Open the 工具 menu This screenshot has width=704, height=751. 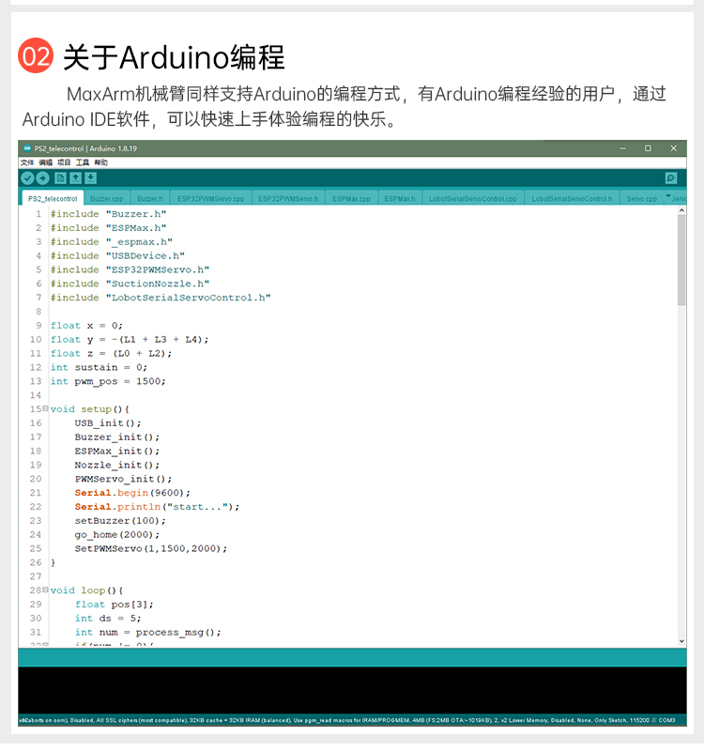pos(83,162)
